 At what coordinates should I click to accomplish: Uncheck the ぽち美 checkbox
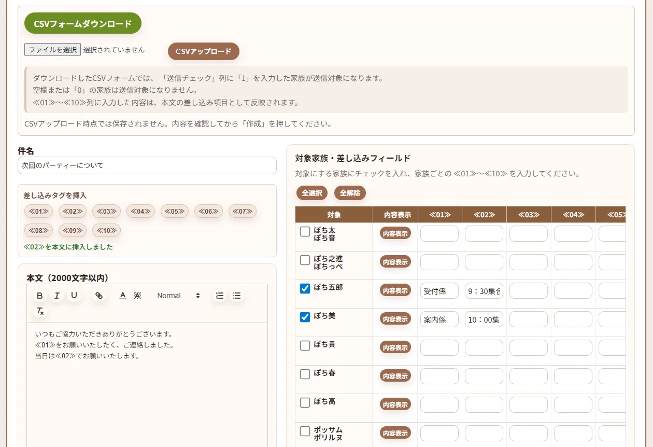coord(305,317)
